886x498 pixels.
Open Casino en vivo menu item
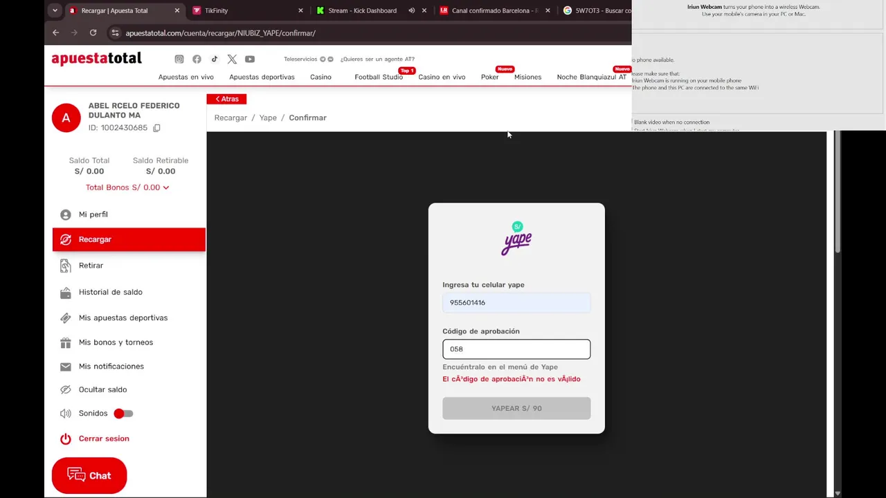[x=442, y=77]
